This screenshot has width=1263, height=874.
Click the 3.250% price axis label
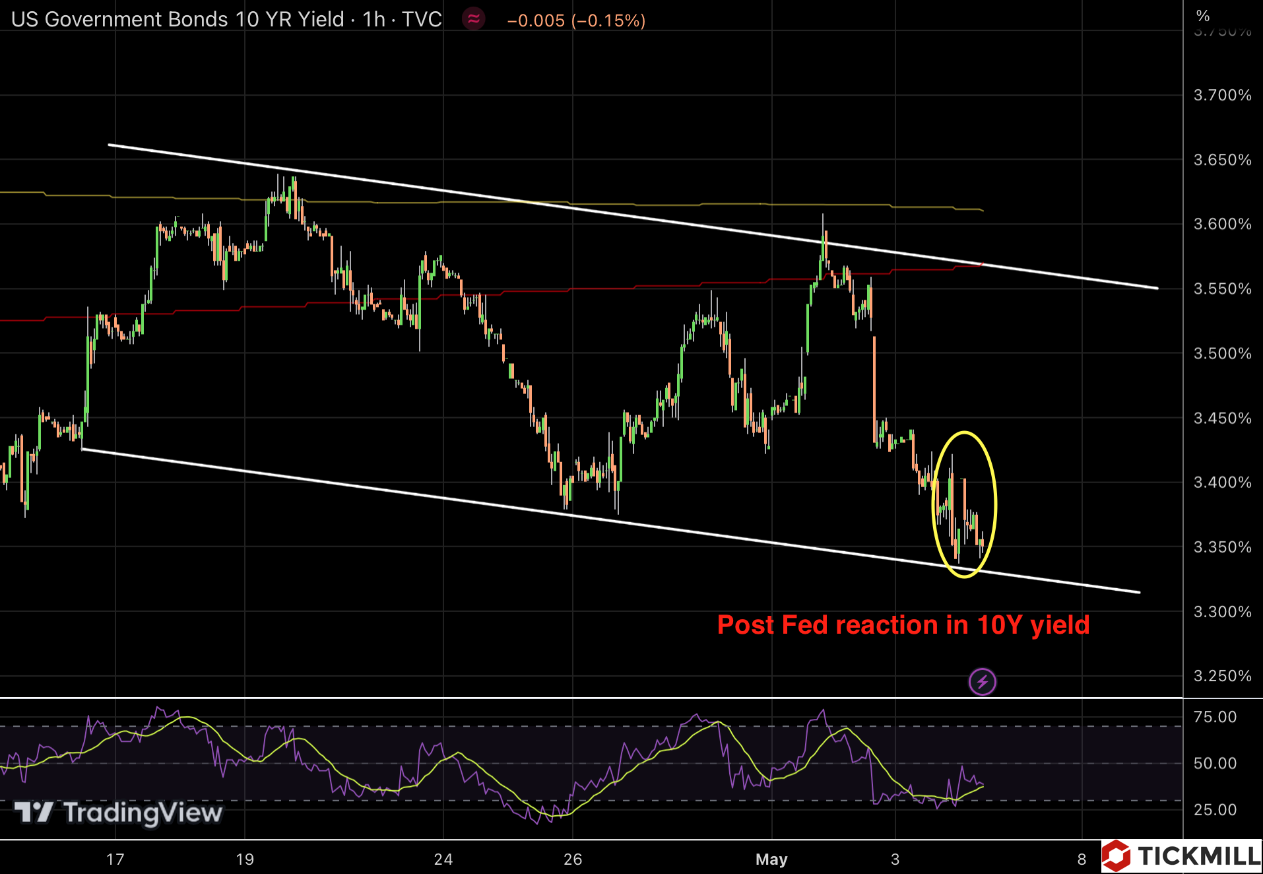[1222, 675]
